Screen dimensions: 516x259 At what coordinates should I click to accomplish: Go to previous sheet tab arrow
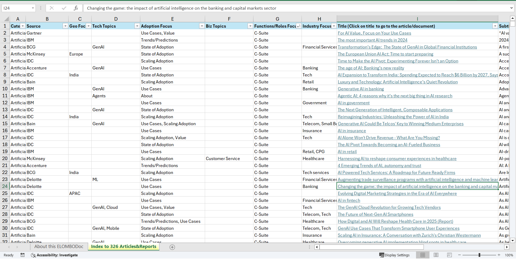[x=9, y=247]
